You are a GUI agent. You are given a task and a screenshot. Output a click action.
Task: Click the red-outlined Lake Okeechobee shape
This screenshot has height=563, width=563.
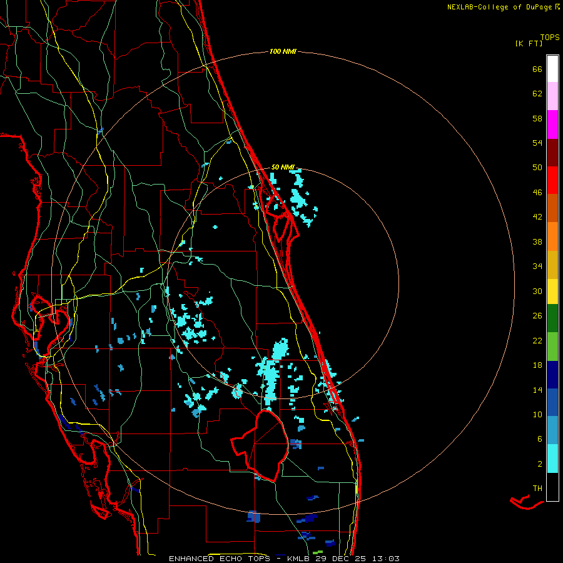(x=261, y=445)
